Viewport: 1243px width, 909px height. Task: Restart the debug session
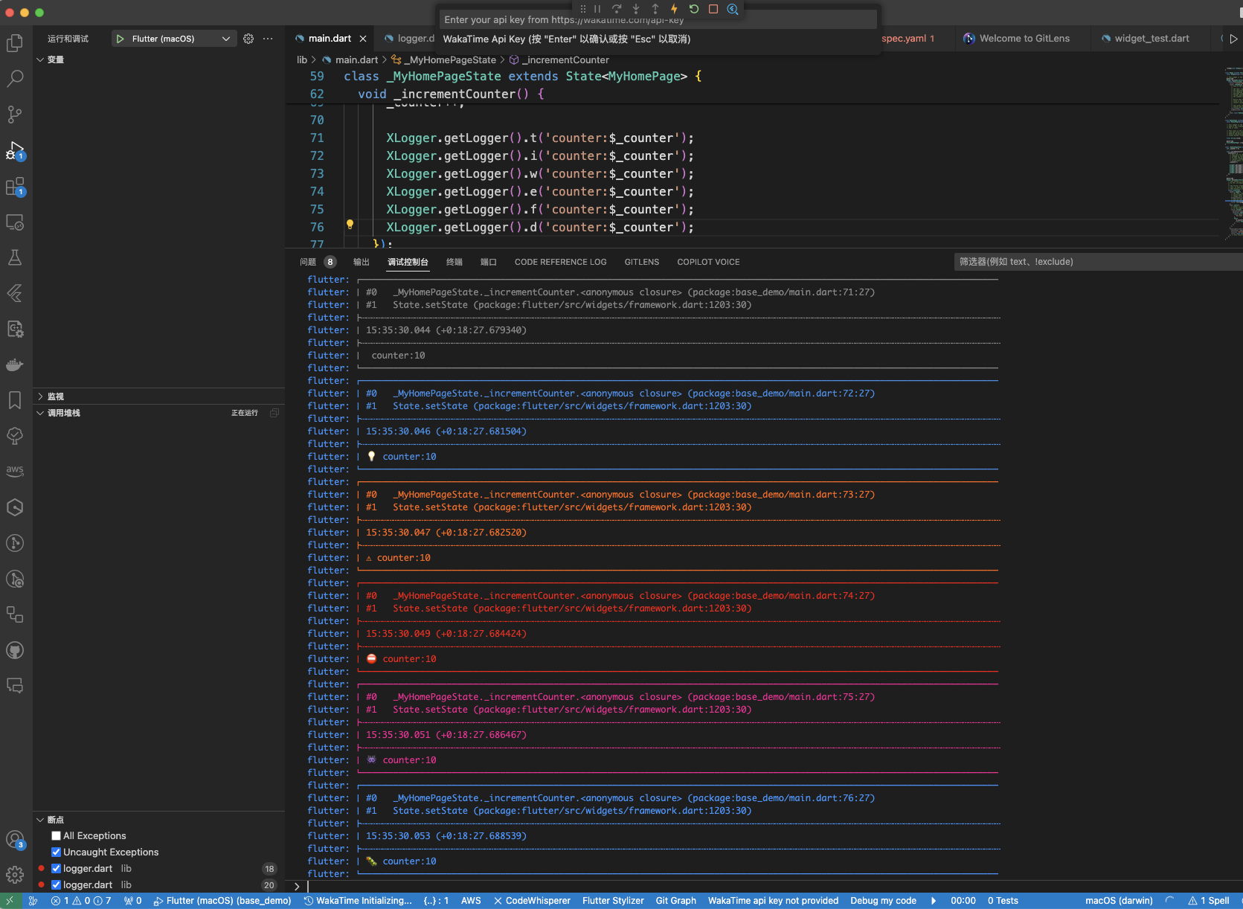[x=694, y=9]
